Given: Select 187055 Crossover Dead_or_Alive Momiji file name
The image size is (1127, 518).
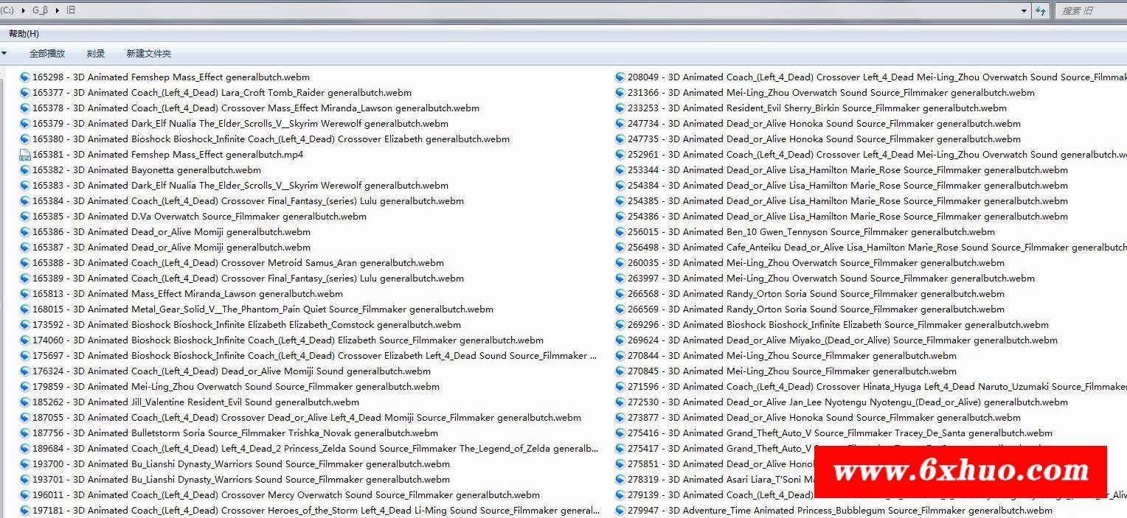Looking at the screenshot, I should point(307,417).
